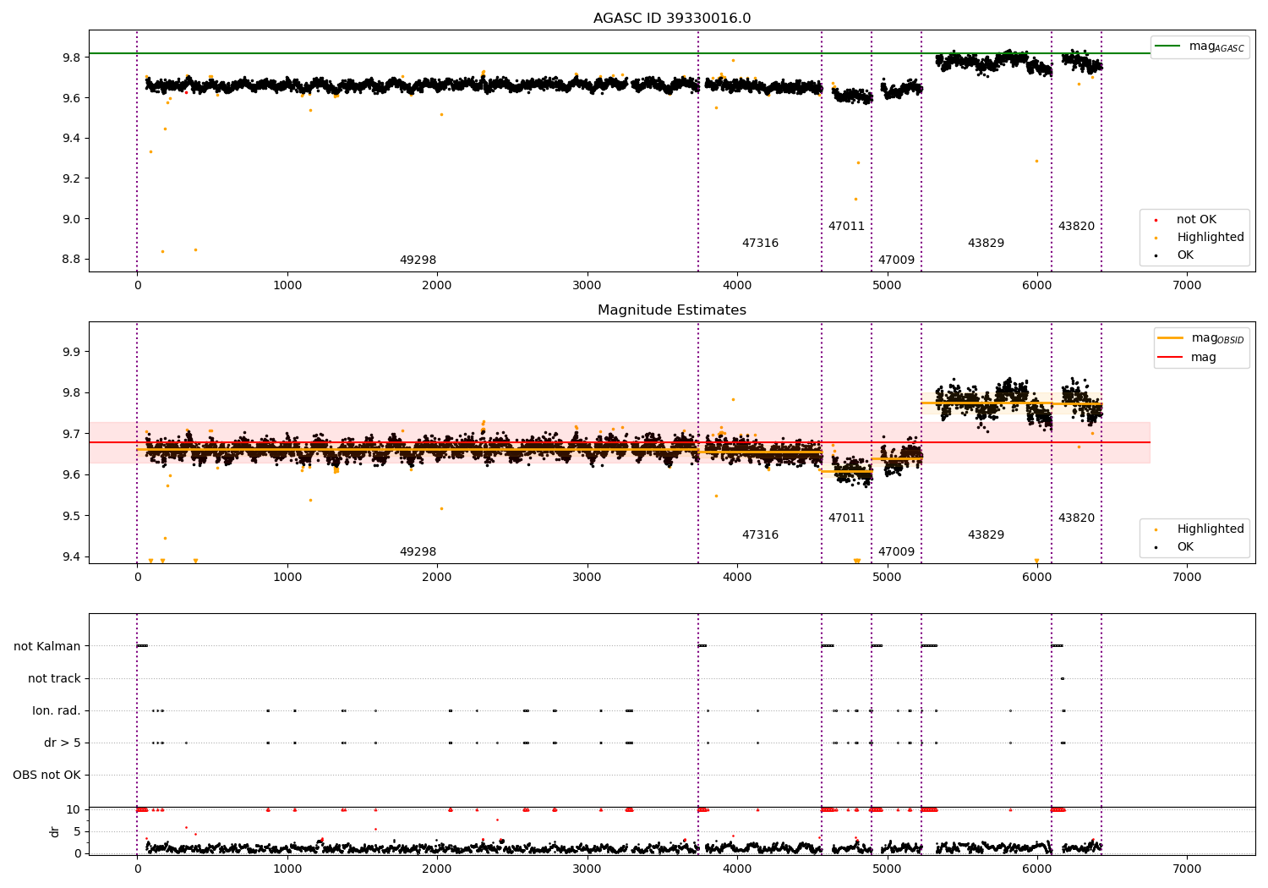Click the 'not Kalman' row label
Image resolution: width=1268 pixels, height=888 pixels.
(x=47, y=647)
